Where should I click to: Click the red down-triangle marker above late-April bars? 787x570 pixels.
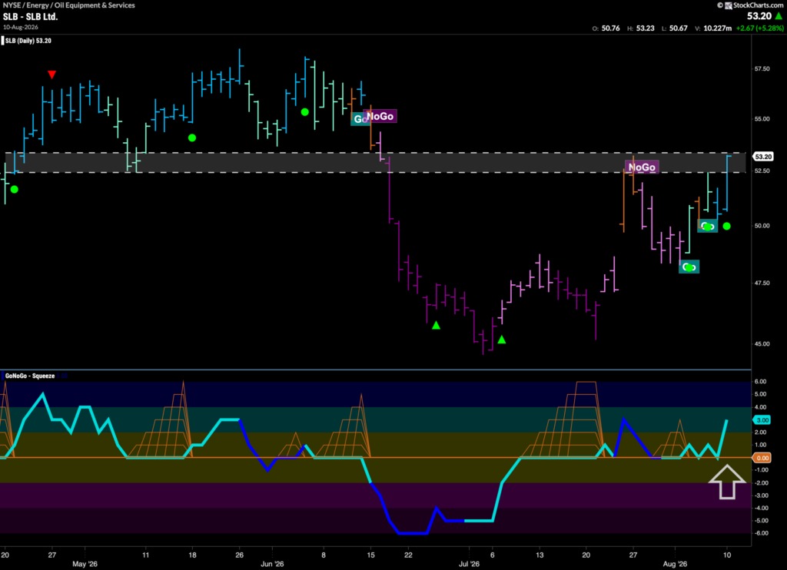(51, 75)
